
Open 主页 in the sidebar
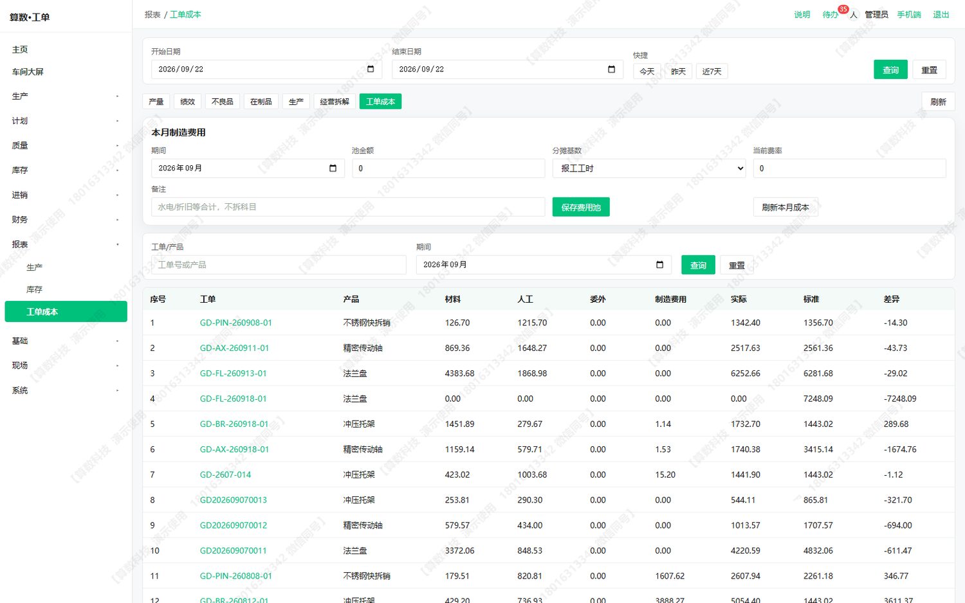click(x=66, y=50)
